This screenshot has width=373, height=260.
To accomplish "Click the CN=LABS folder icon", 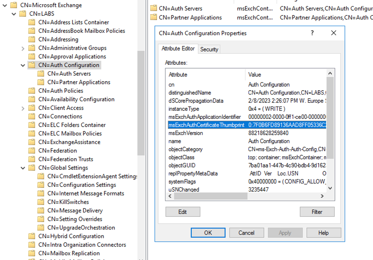I will pyautogui.click(x=23, y=13).
